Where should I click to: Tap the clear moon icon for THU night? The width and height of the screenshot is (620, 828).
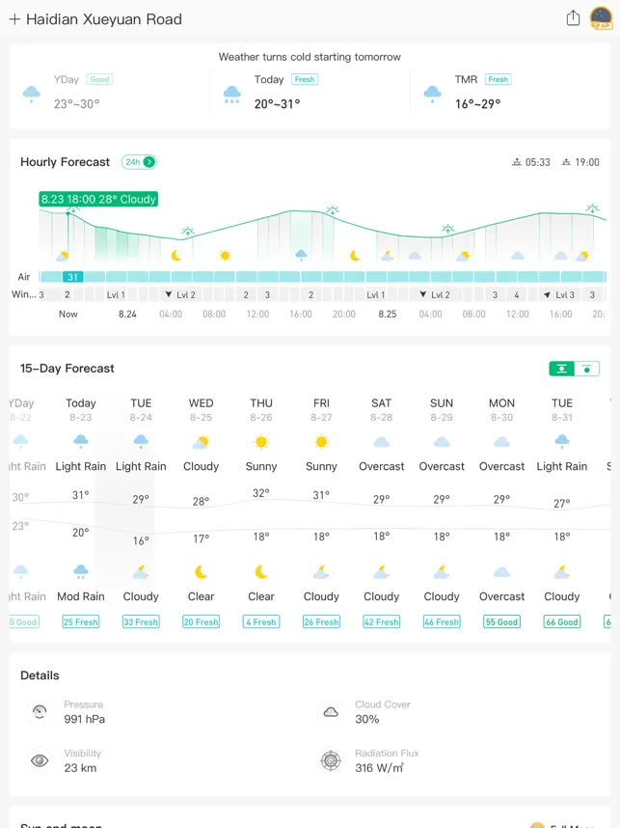261,572
